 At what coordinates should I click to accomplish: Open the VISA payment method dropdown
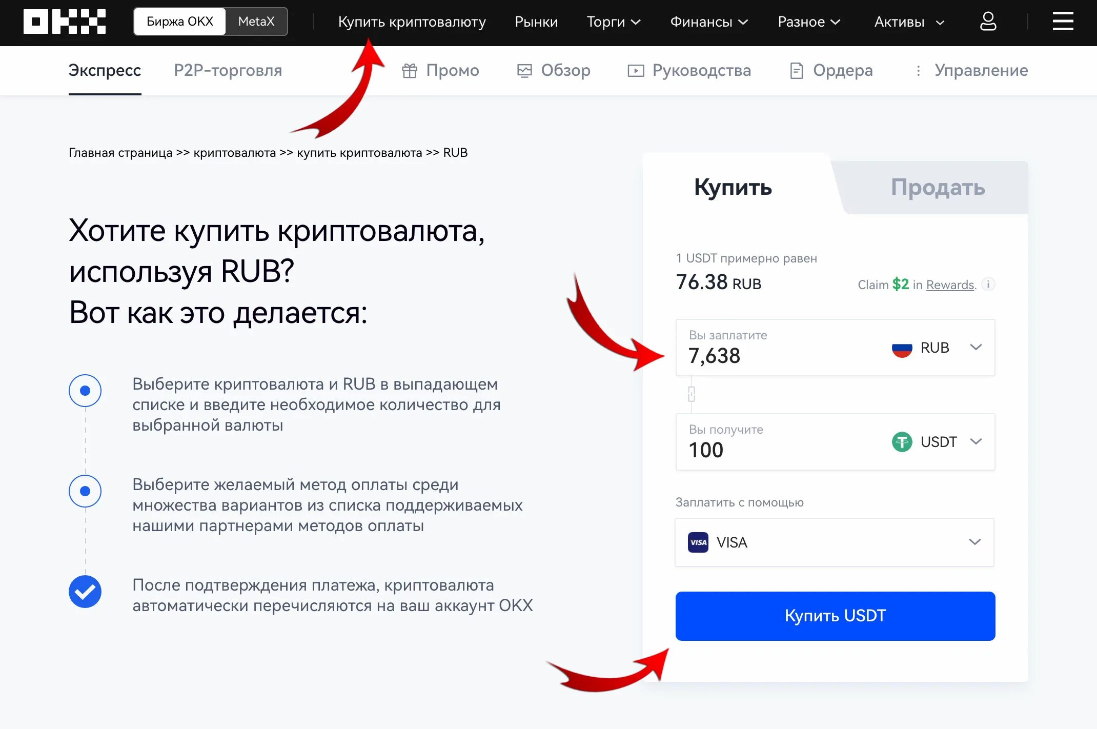click(x=835, y=542)
